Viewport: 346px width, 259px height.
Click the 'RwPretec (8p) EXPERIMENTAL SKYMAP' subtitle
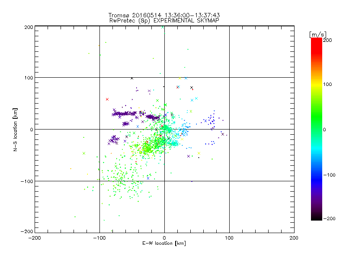coord(164,20)
